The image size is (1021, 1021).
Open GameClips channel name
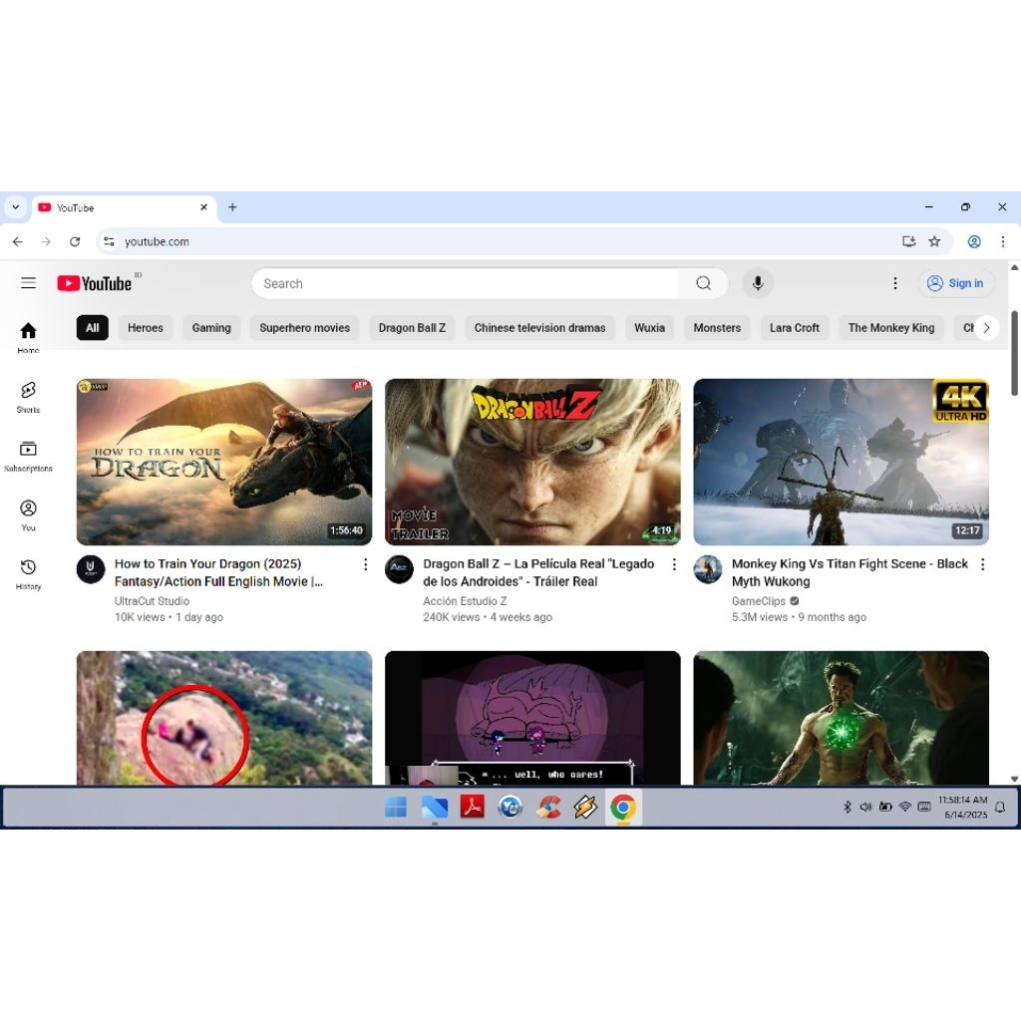click(x=759, y=601)
